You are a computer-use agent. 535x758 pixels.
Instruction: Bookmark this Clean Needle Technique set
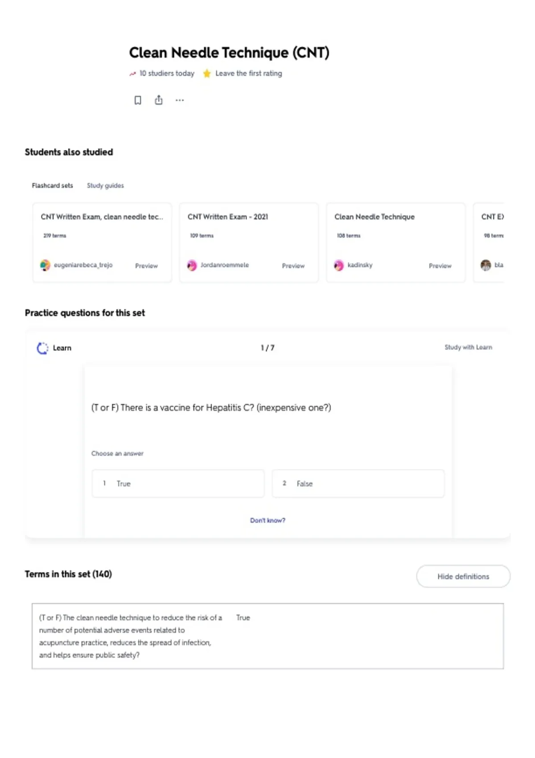tap(138, 100)
